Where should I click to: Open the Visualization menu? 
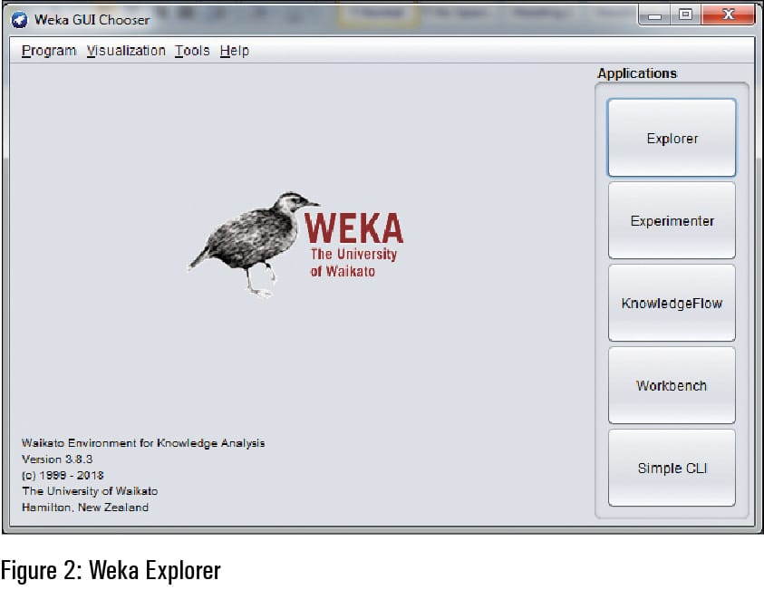coord(126,51)
